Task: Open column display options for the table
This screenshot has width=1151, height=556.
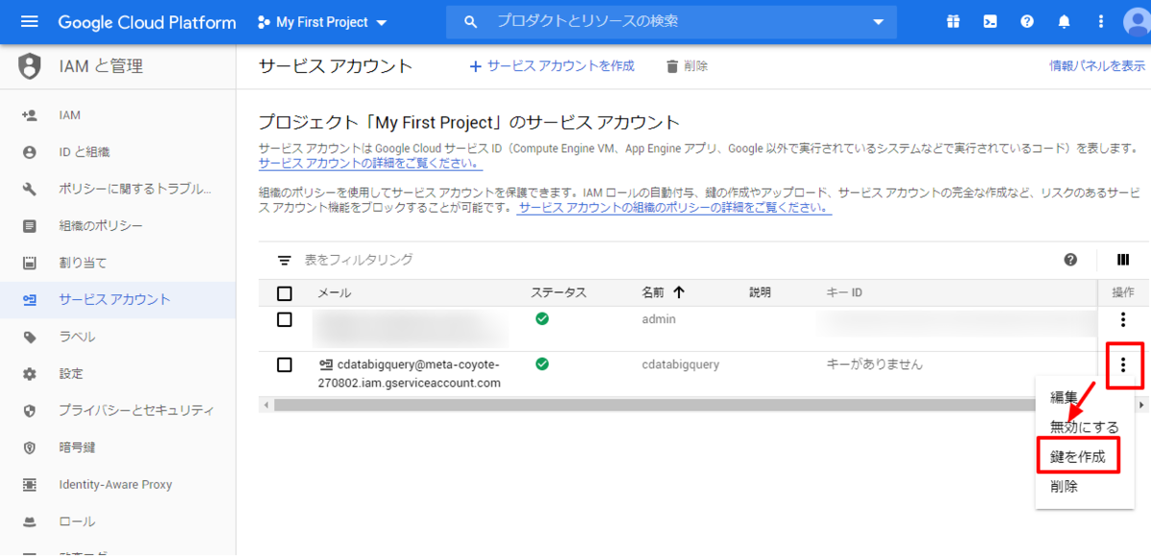Action: tap(1122, 260)
